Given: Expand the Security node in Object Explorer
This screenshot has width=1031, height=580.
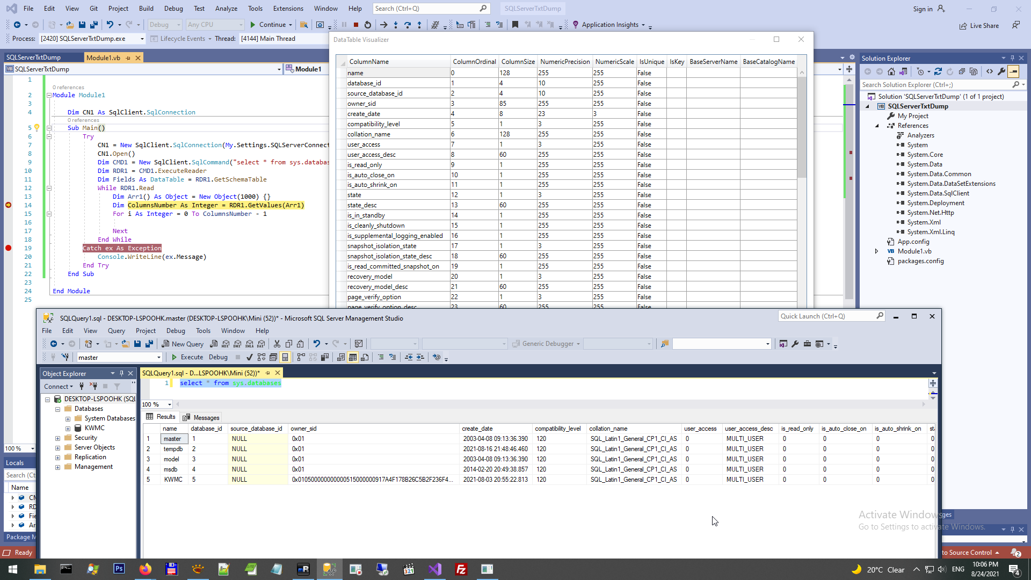Looking at the screenshot, I should tap(57, 438).
